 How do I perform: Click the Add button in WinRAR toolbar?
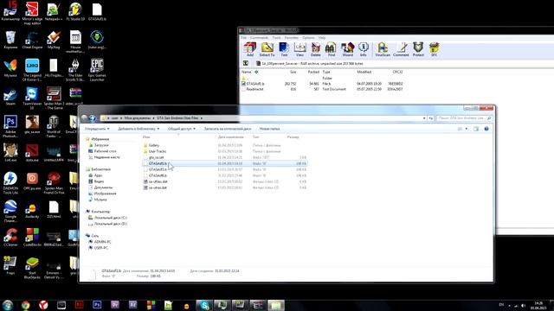pos(250,49)
